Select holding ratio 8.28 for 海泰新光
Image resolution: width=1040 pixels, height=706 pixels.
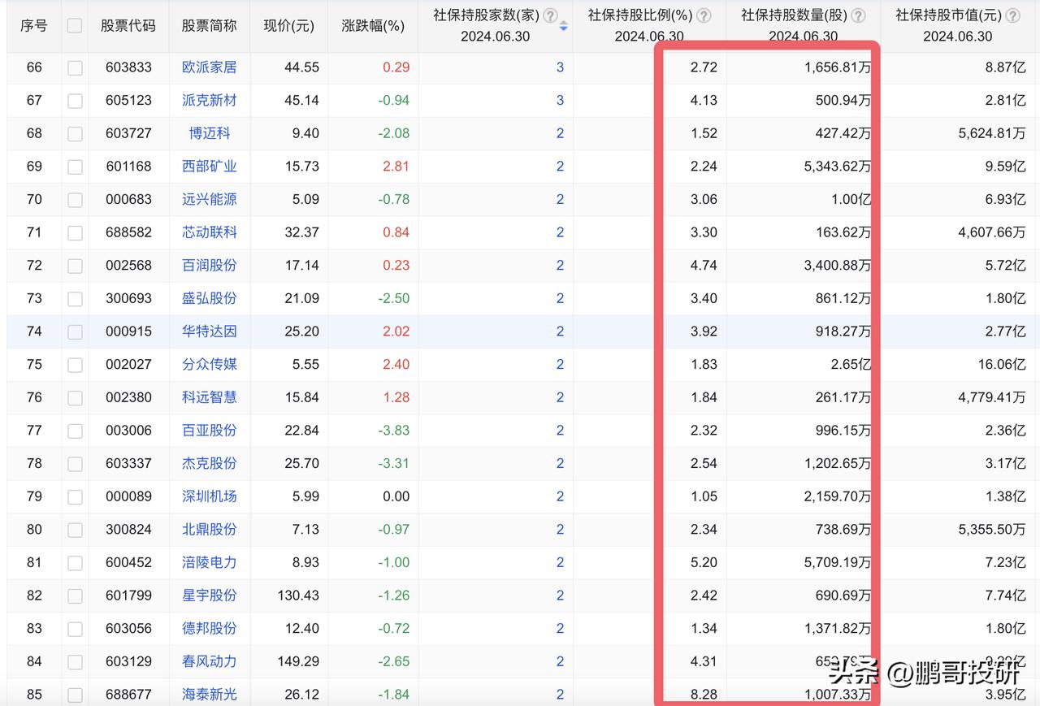pyautogui.click(x=704, y=695)
